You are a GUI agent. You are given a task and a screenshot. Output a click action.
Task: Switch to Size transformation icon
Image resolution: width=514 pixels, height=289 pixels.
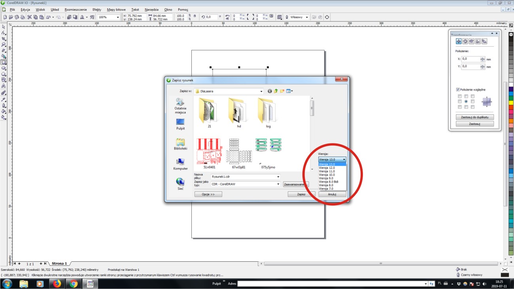pos(478,41)
